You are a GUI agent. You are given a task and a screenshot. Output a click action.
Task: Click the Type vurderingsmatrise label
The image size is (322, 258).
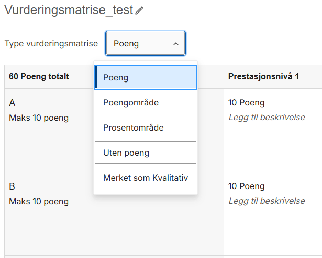pyautogui.click(x=51, y=44)
